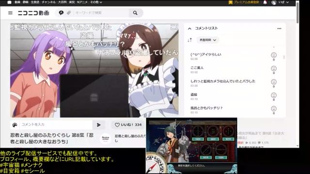Viewport: 310px width, 174px height.
Task: Open the チャンネル menu item
Action: coord(48,2)
